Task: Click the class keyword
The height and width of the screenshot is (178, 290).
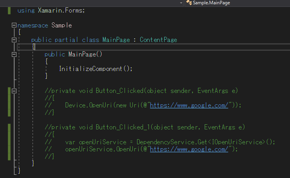Action: (x=90, y=40)
